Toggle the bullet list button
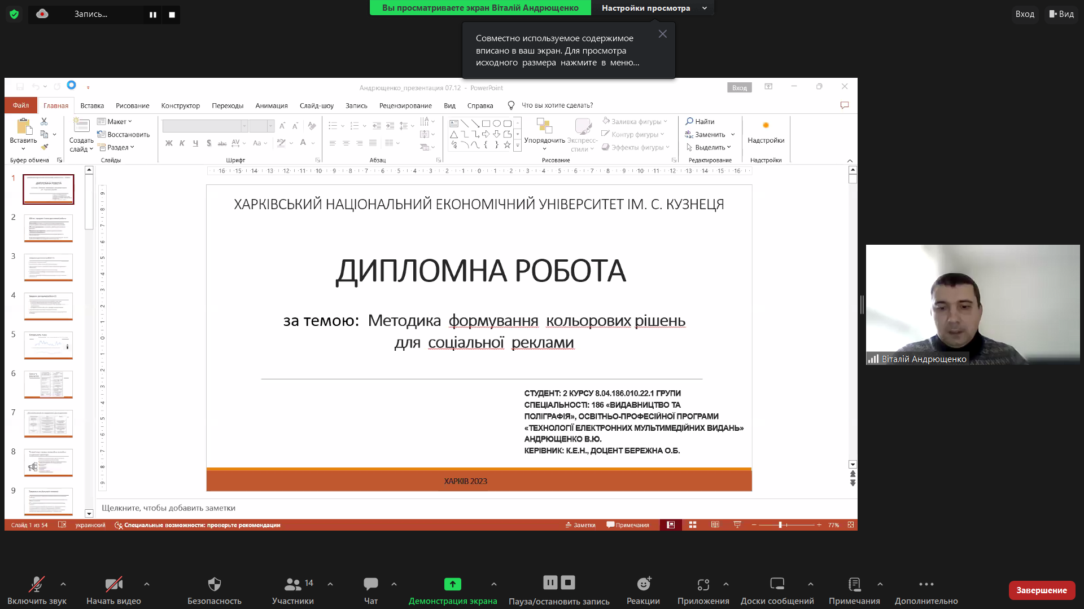The height and width of the screenshot is (609, 1084). tap(333, 126)
